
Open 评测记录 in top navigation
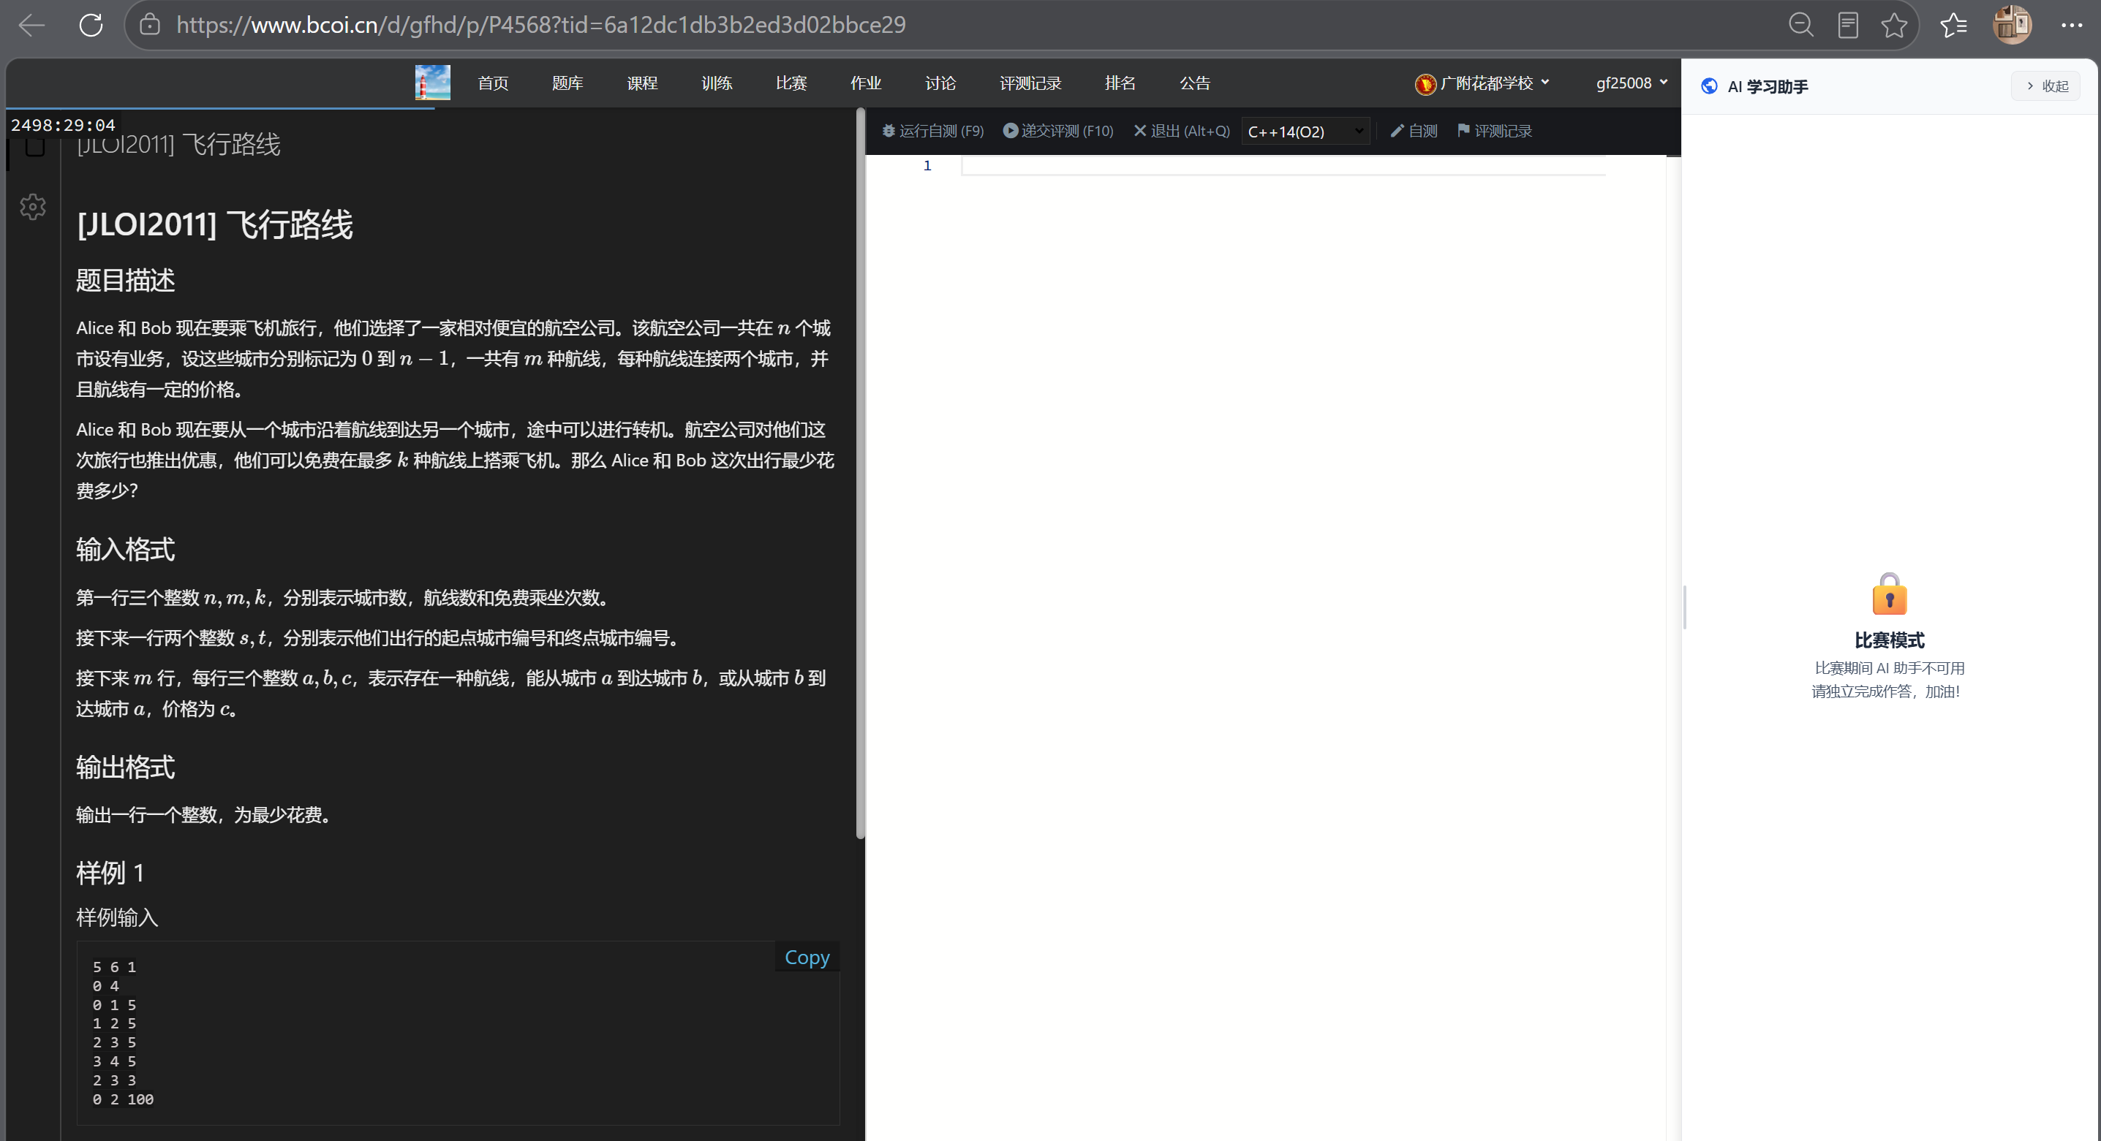click(x=1030, y=83)
